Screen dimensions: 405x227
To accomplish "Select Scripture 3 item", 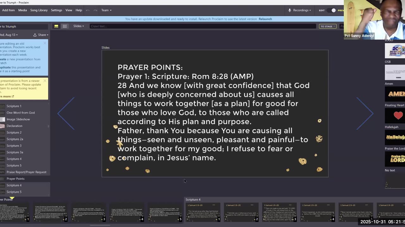I will click(24, 146).
